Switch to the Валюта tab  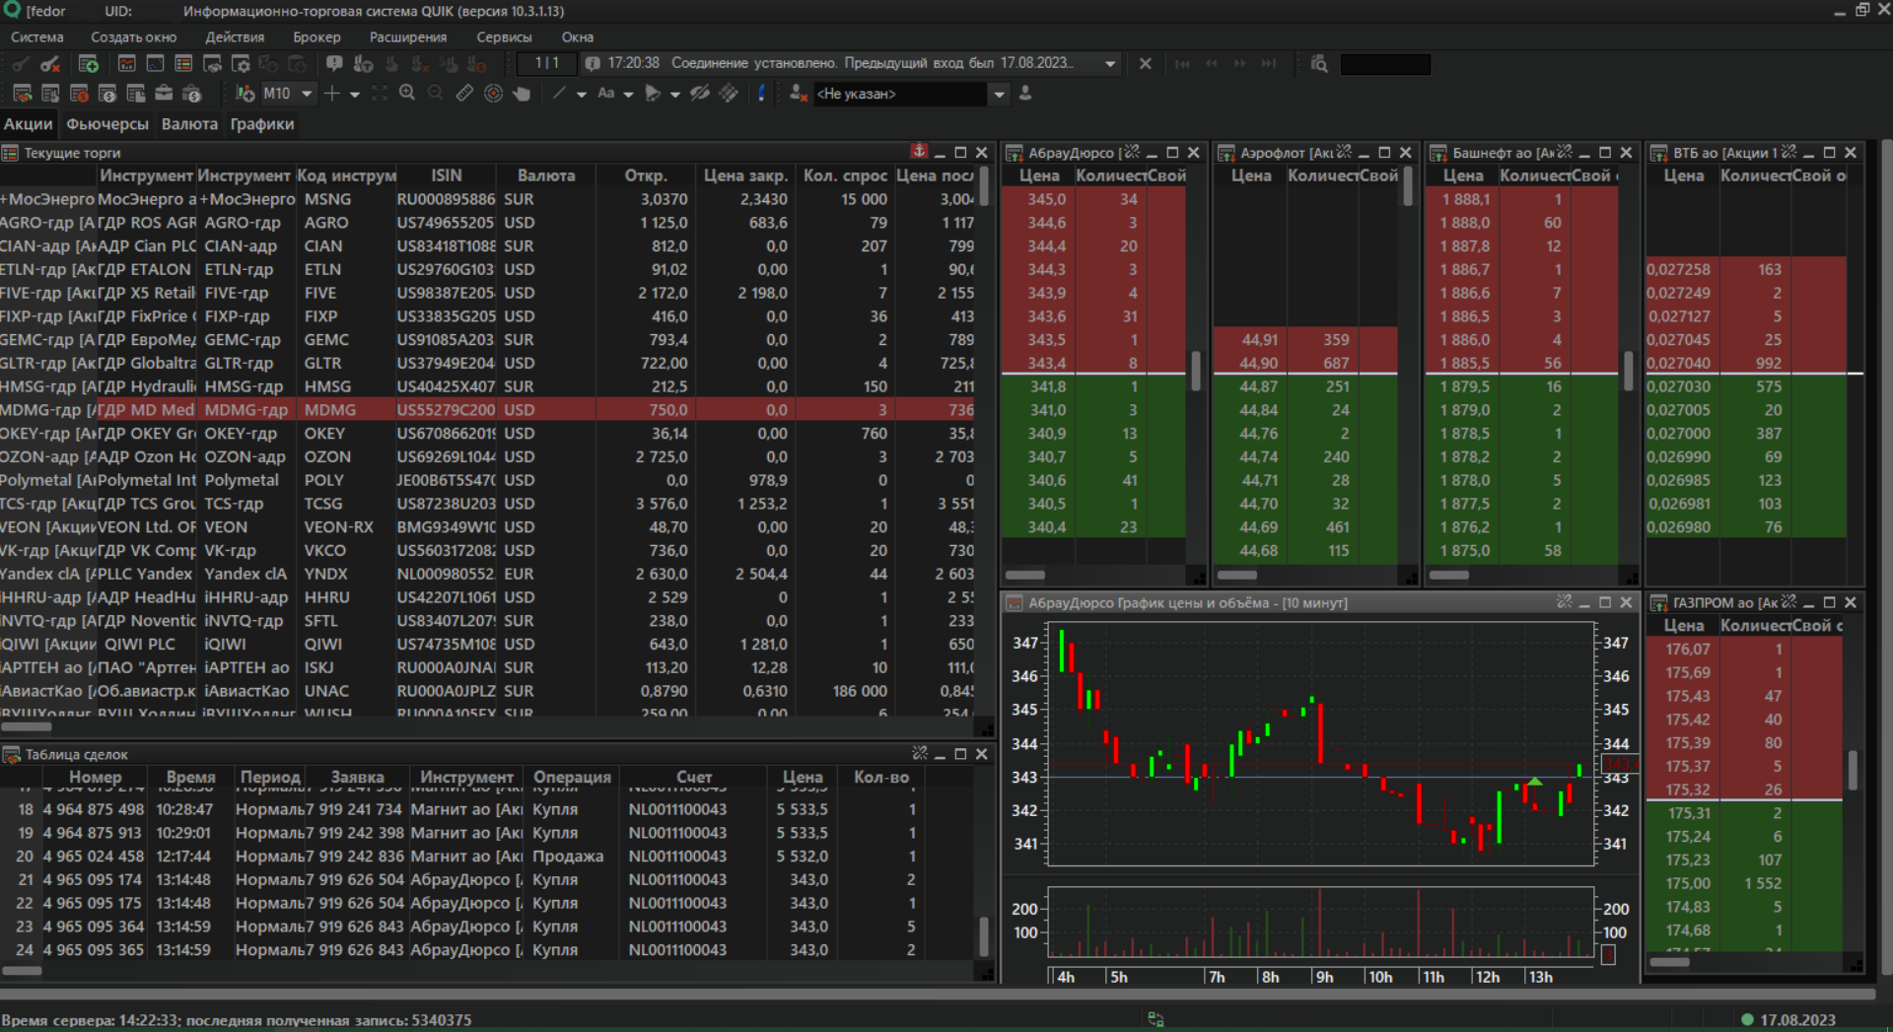point(189,124)
